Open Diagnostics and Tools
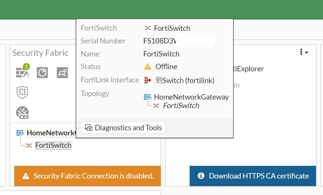 (x=123, y=128)
